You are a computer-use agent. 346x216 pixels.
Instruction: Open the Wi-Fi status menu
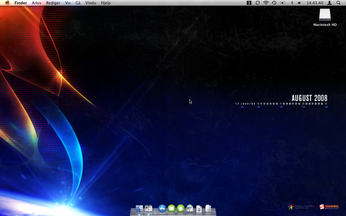(266, 3)
